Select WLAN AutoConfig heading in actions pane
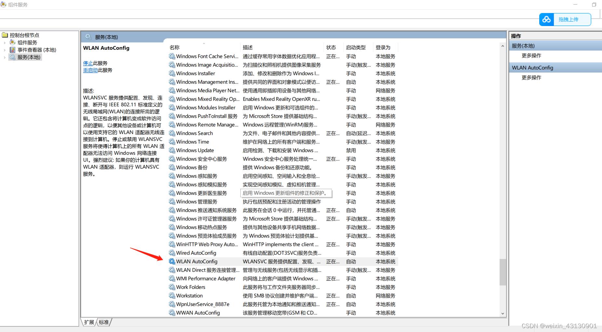602x332 pixels. pyautogui.click(x=556, y=68)
